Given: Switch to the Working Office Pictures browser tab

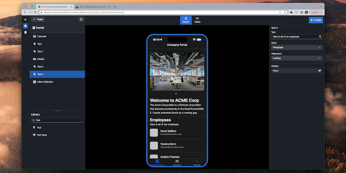Looking at the screenshot, I should (x=93, y=7).
